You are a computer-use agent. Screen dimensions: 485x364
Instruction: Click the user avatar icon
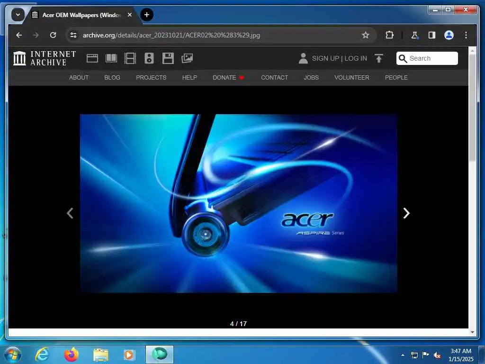point(303,58)
